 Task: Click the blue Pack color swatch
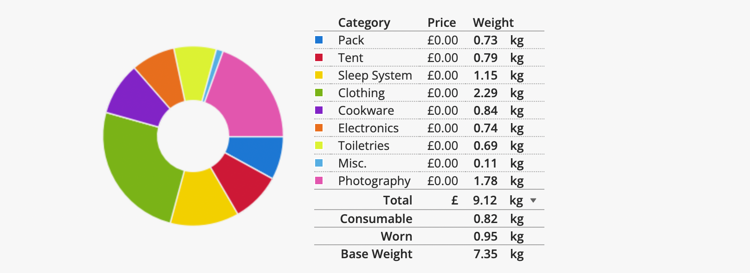(x=319, y=40)
